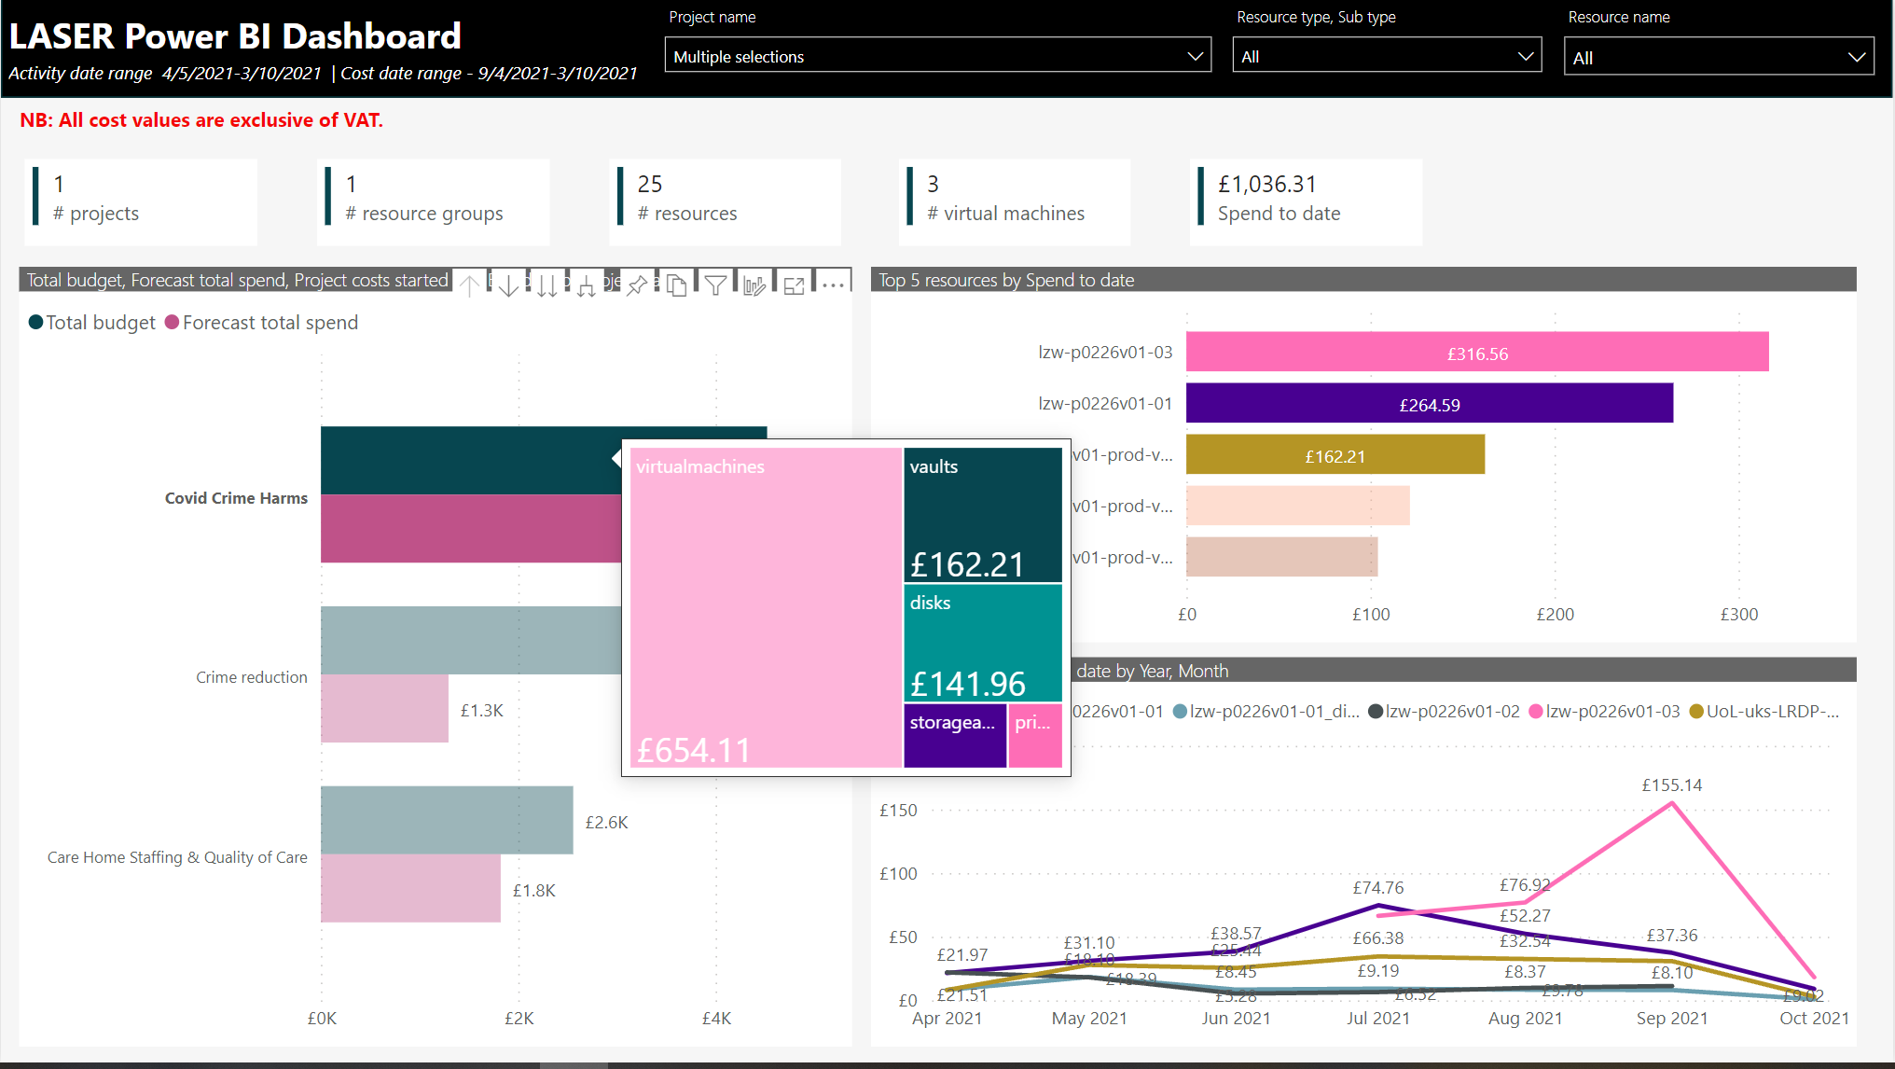Click the # resource groups card

pyautogui.click(x=434, y=201)
